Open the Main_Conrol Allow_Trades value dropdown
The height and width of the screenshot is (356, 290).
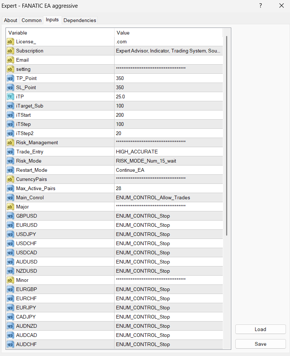pos(168,198)
